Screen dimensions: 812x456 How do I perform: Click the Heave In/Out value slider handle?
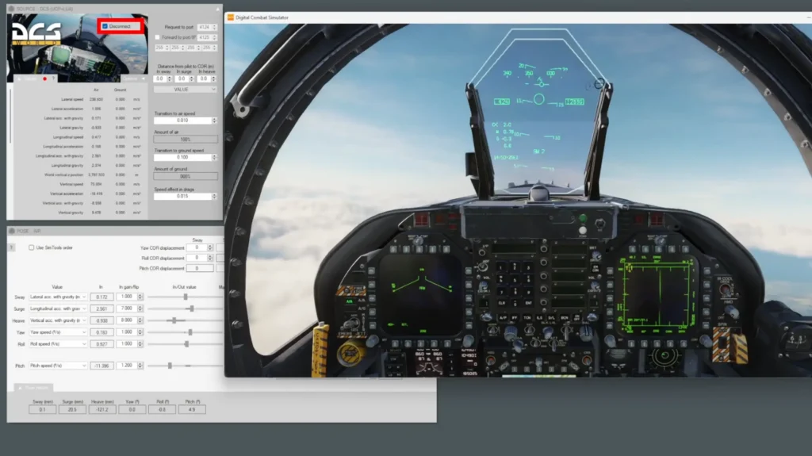point(174,320)
